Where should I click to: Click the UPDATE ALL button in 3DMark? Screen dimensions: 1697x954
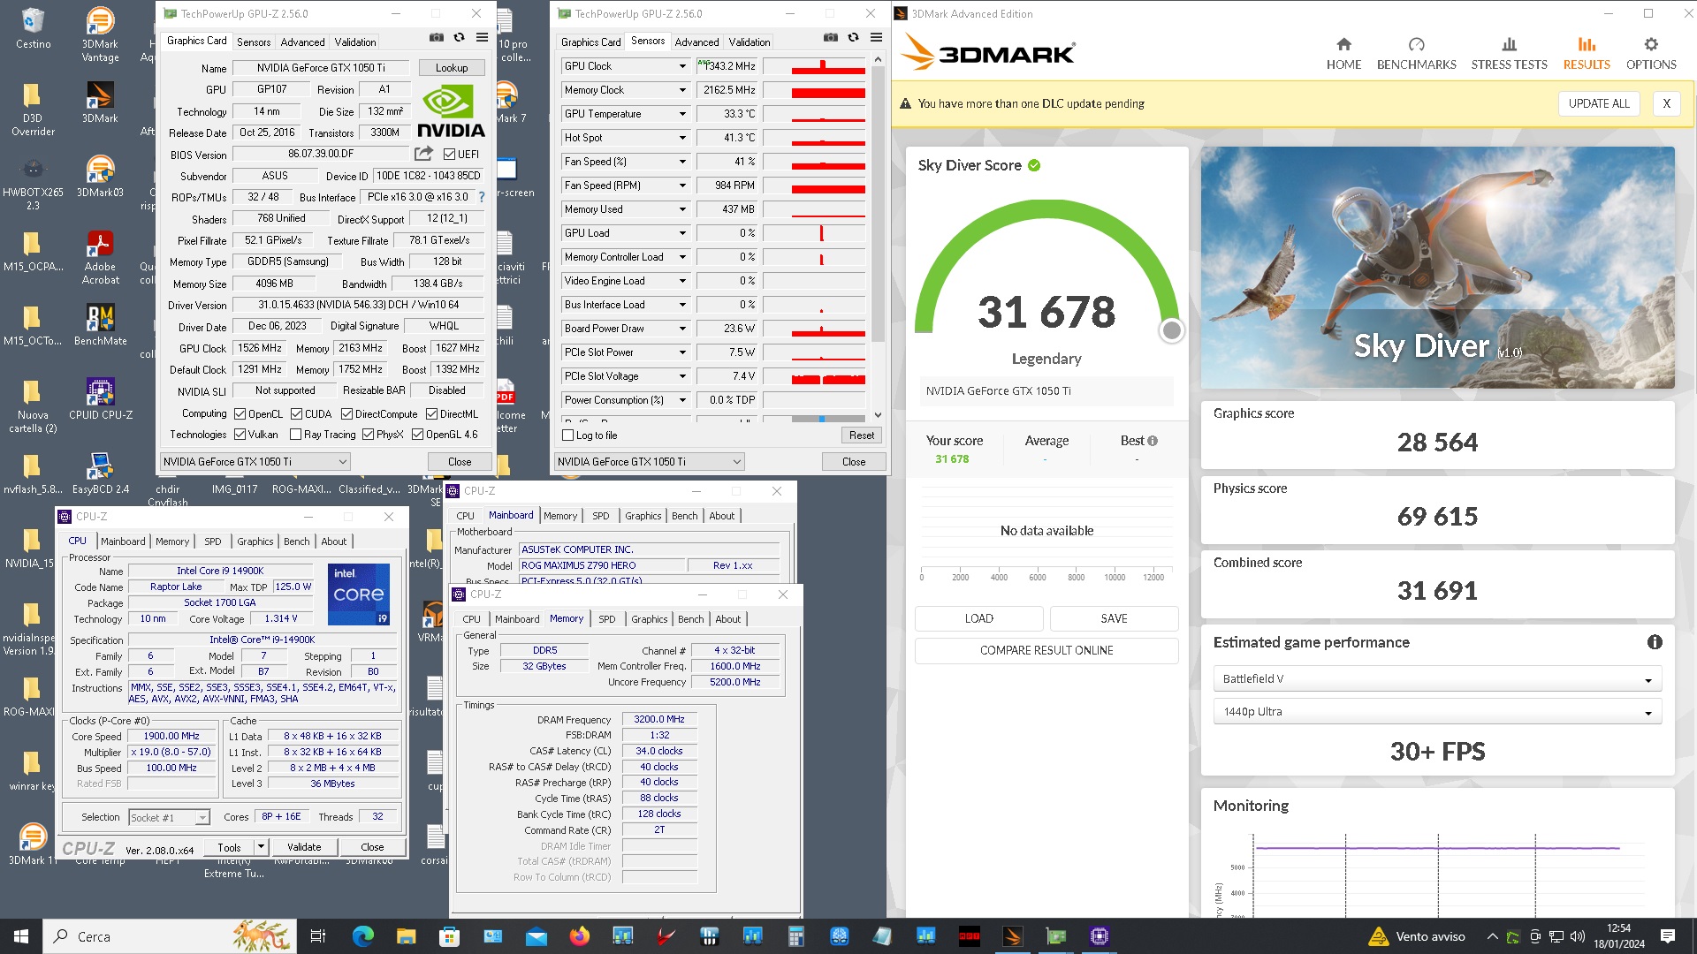point(1599,103)
